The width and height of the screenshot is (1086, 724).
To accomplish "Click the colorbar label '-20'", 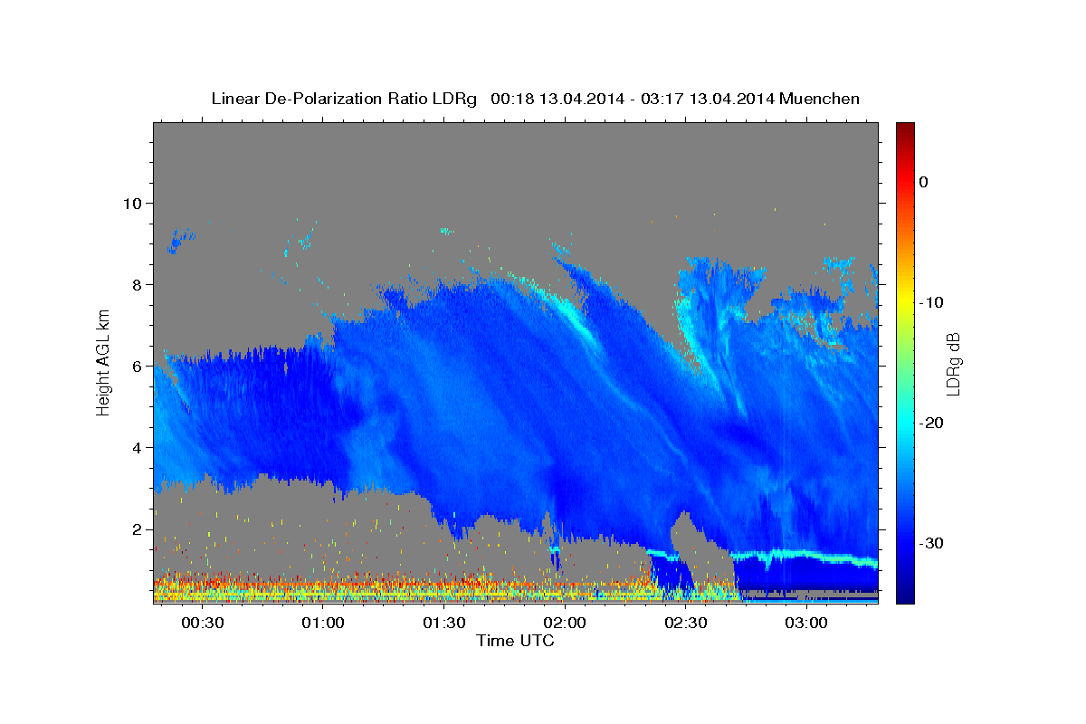I will (x=932, y=423).
